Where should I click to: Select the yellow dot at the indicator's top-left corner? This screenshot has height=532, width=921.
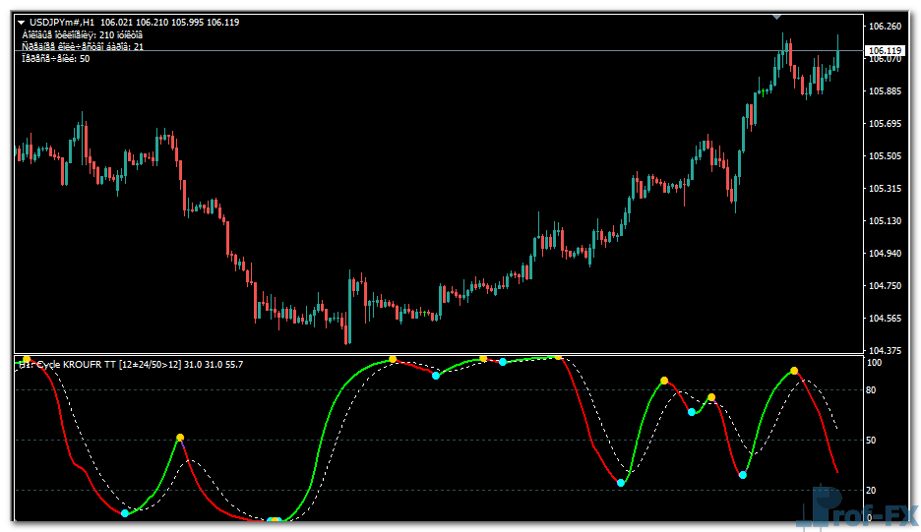coord(27,359)
